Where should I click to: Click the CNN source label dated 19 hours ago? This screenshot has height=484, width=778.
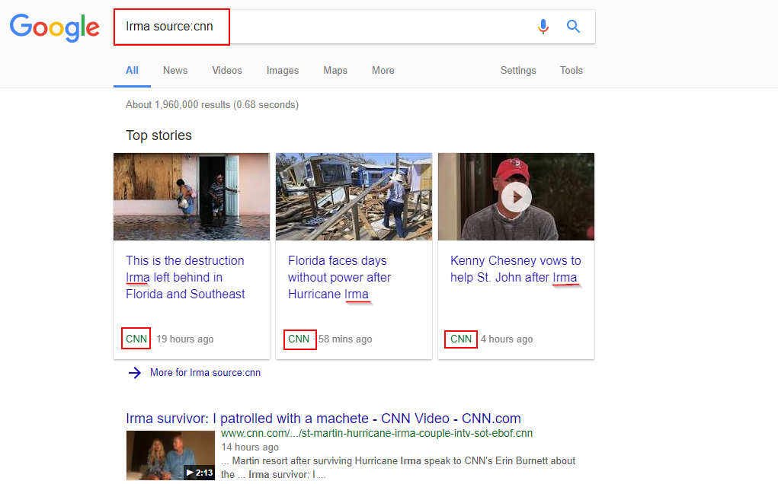[136, 339]
